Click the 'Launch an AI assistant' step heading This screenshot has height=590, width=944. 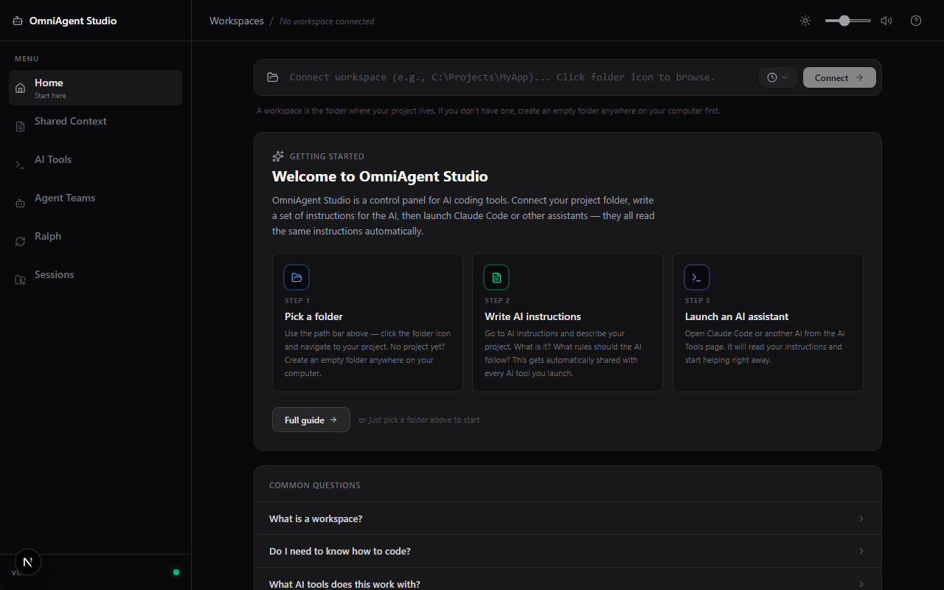tap(737, 316)
